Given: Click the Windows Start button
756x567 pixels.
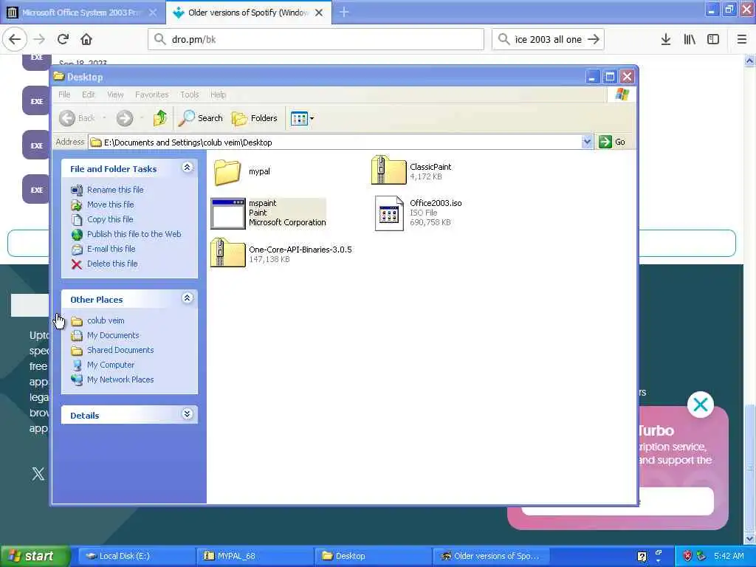Looking at the screenshot, I should pyautogui.click(x=35, y=557).
